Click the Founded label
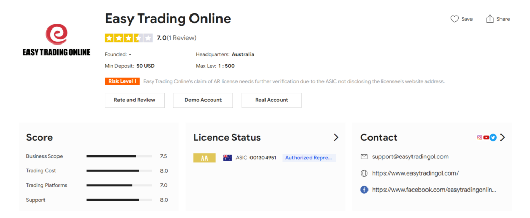 click(116, 54)
